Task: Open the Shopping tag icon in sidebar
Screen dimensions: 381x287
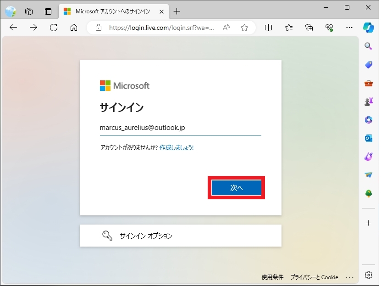Action: [x=368, y=65]
